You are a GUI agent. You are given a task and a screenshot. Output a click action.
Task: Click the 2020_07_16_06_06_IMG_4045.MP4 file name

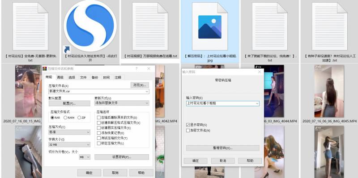click(x=329, y=121)
